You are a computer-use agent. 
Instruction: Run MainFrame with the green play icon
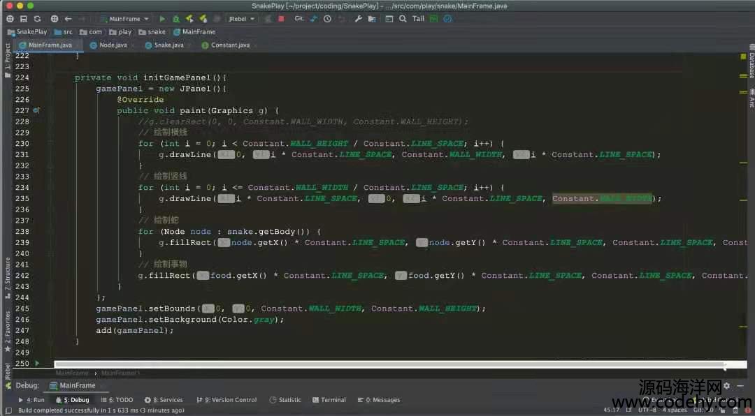coord(162,19)
